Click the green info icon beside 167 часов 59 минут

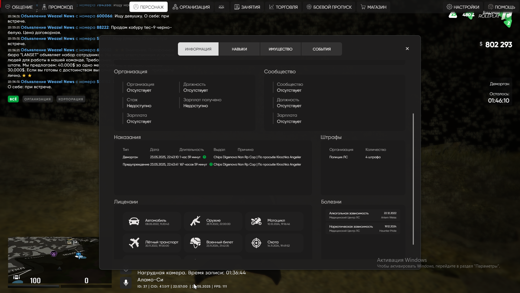point(211,164)
